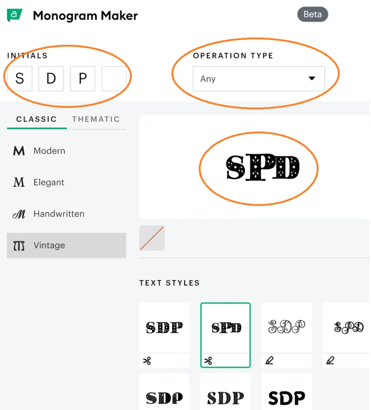Choose the Handwritten script icon
The height and width of the screenshot is (410, 371).
(x=19, y=214)
